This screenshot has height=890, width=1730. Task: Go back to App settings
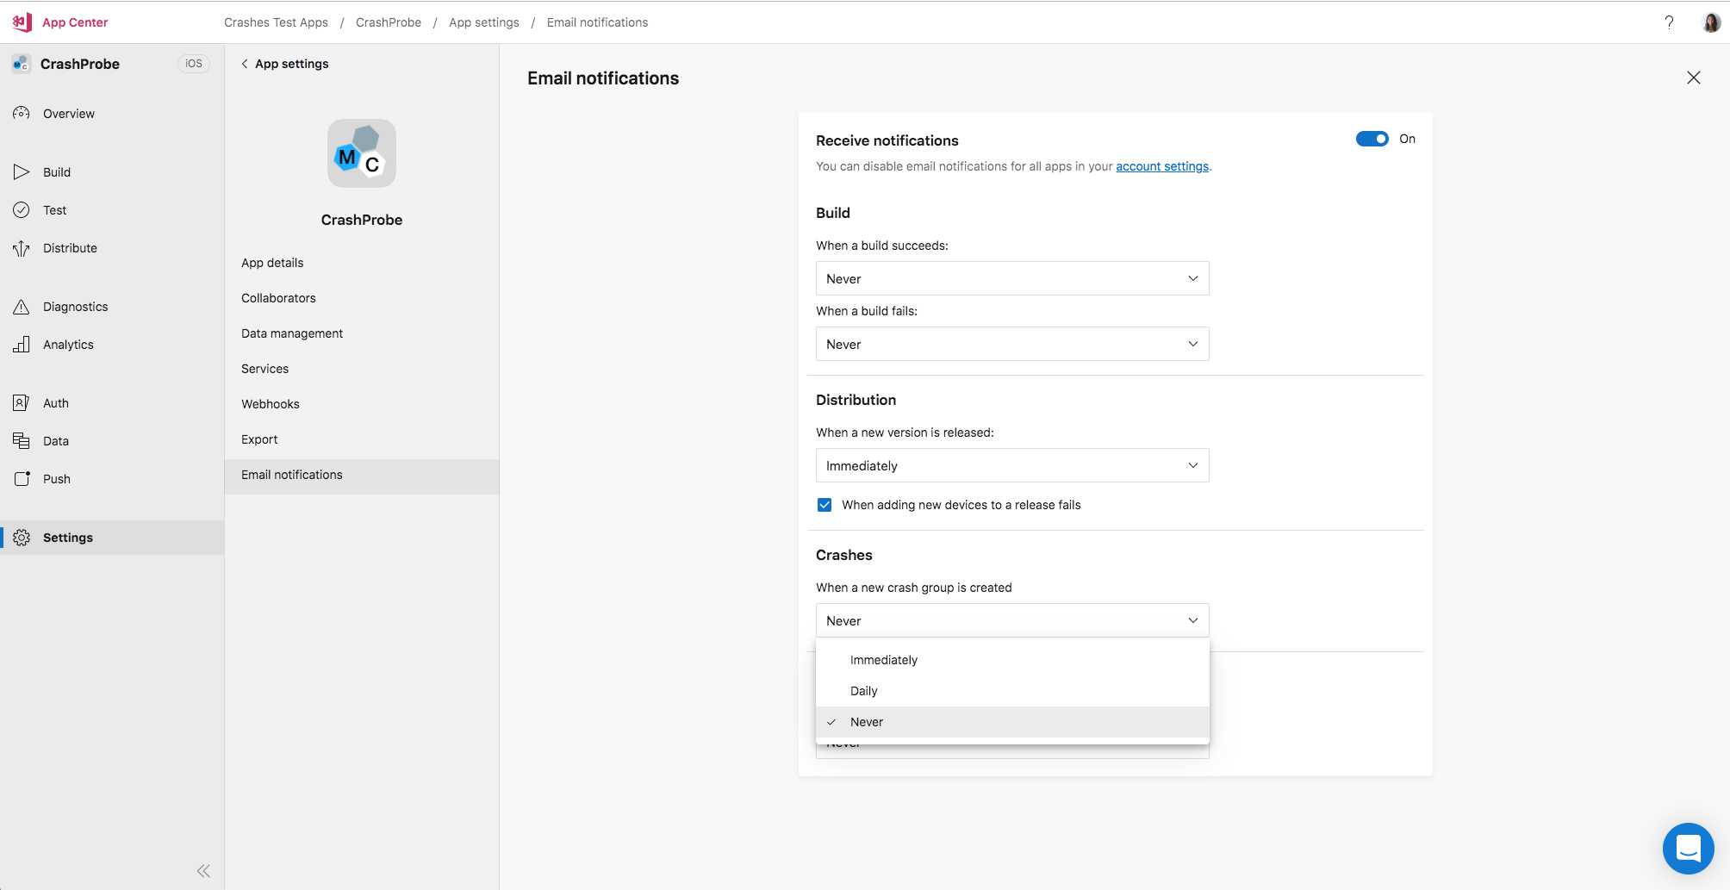coord(284,63)
